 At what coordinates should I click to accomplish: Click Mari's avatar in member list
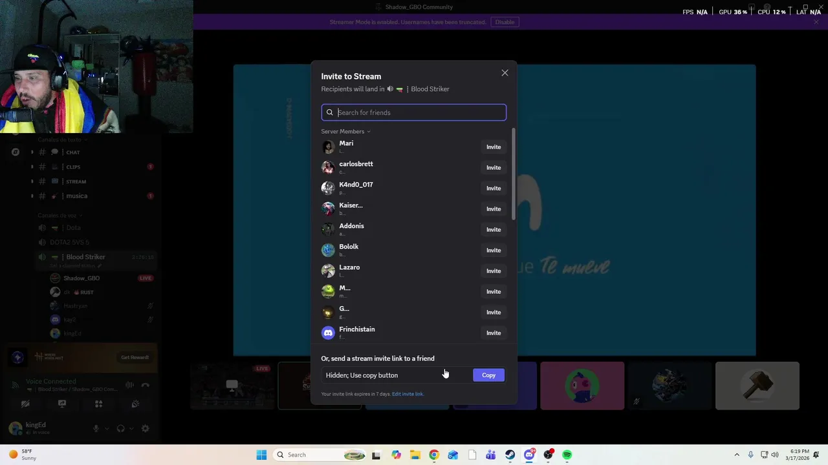[328, 147]
